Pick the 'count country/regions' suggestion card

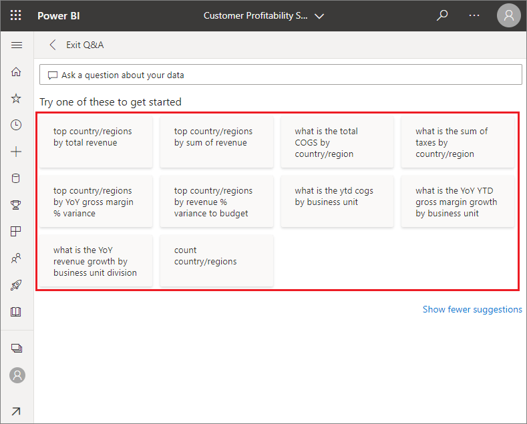pos(216,260)
